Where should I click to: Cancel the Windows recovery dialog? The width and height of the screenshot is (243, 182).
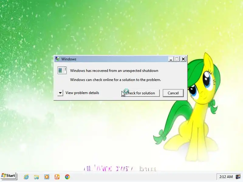pyautogui.click(x=173, y=93)
